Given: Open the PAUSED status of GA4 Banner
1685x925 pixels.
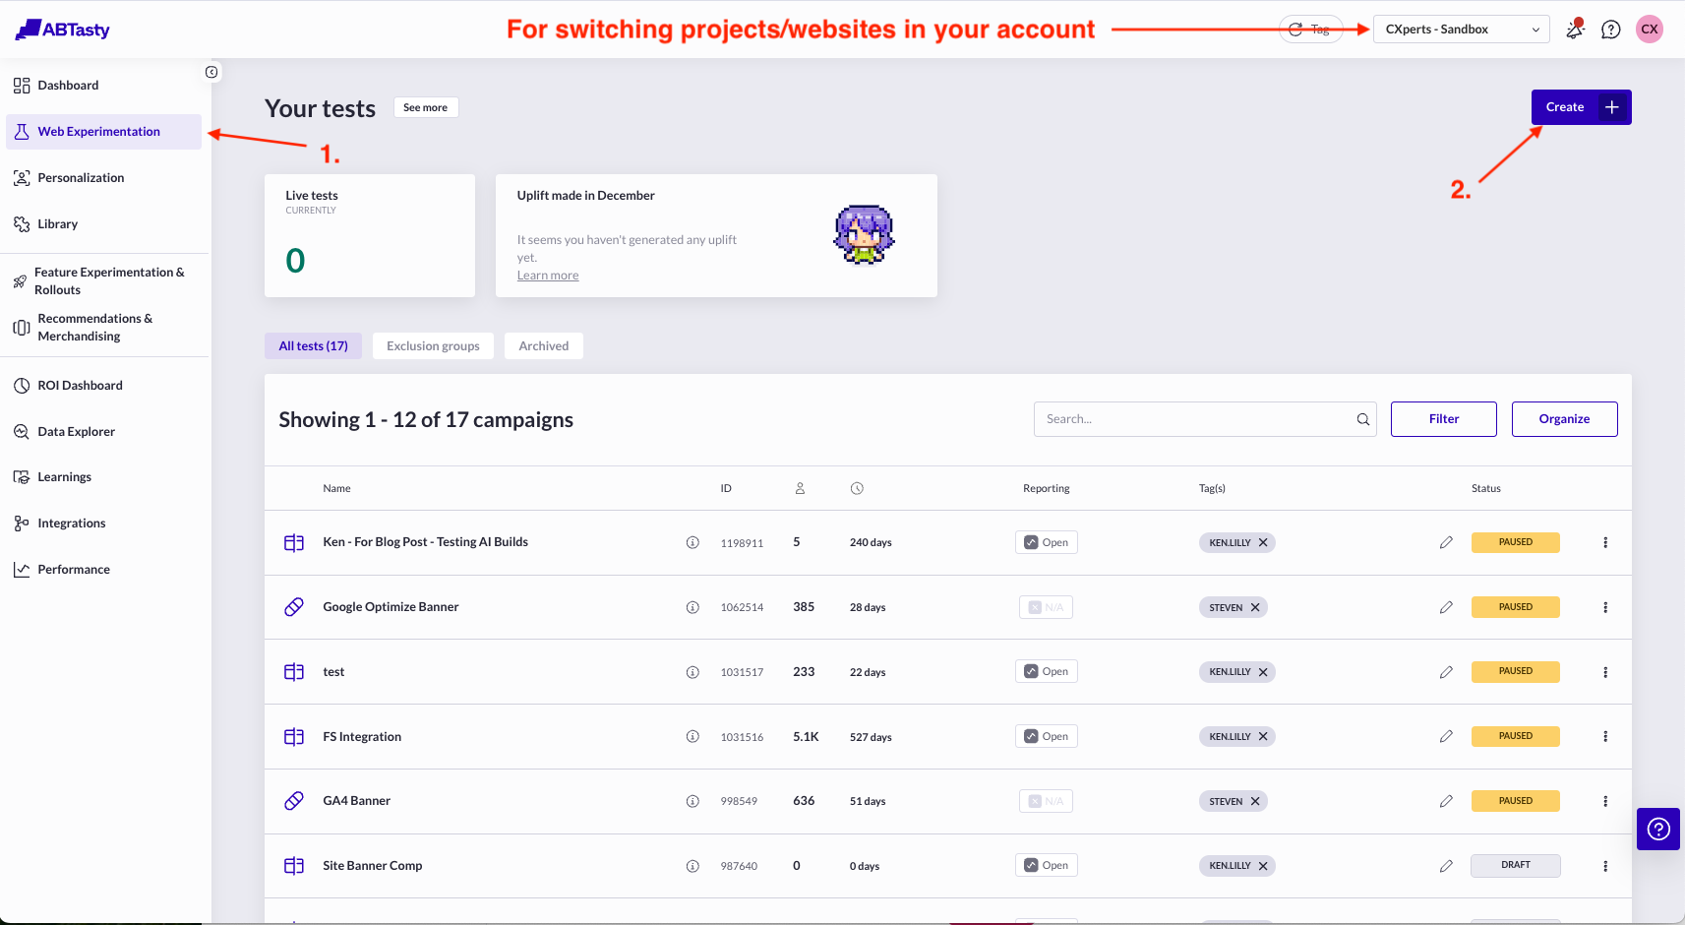Looking at the screenshot, I should 1515,801.
